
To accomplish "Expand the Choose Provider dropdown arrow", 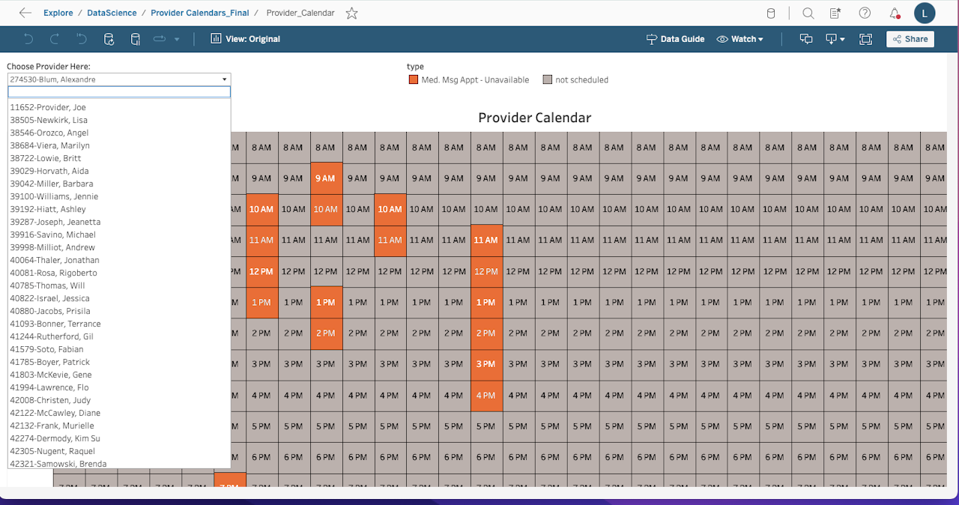I will click(x=224, y=79).
